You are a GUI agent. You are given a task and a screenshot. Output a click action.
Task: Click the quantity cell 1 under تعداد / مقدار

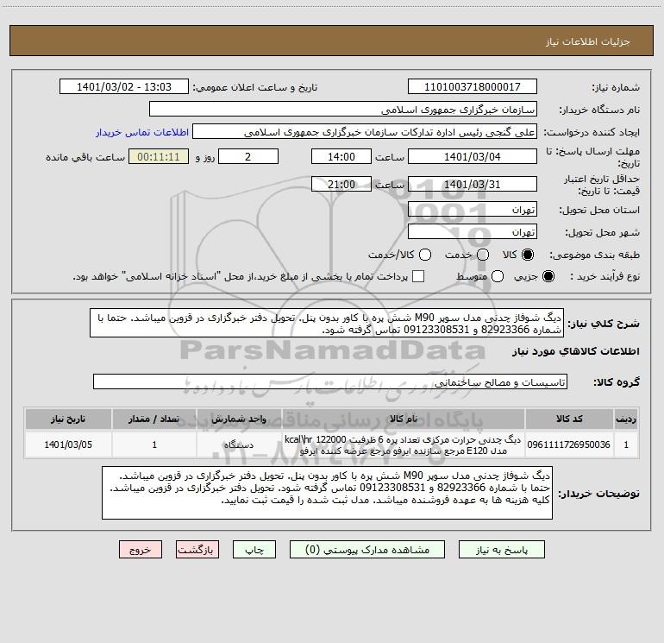(x=154, y=444)
